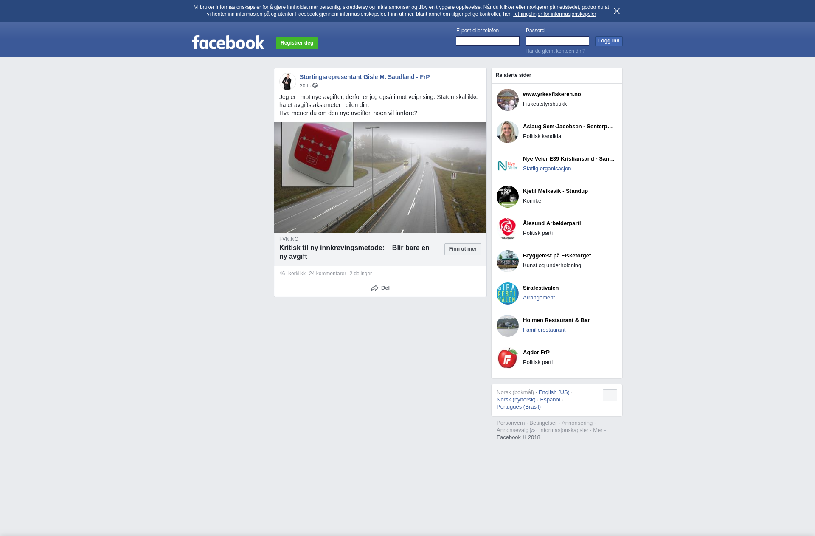Open Holmen Restaurant & Bar avatar
Image resolution: width=815 pixels, height=536 pixels.
[508, 326]
